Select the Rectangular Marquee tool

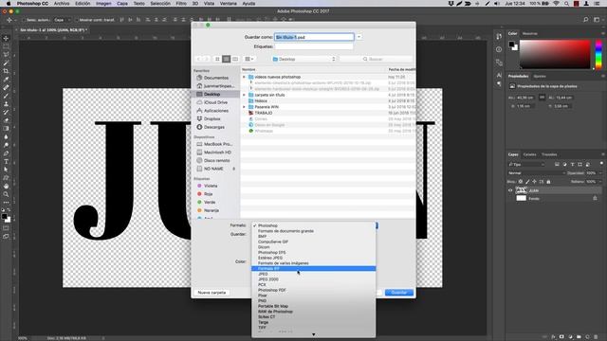click(6, 46)
